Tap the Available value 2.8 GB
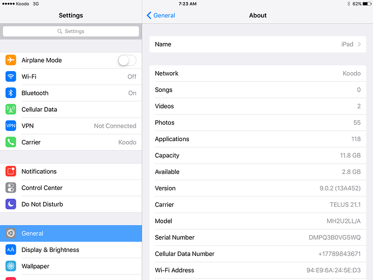 pyautogui.click(x=351, y=172)
